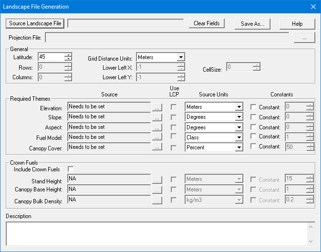Click the Stand Height source field
This screenshot has height=252, width=321.
pyautogui.click(x=109, y=178)
